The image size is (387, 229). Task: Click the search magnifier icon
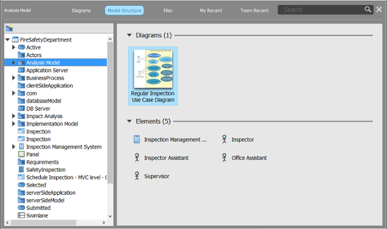coord(368,9)
